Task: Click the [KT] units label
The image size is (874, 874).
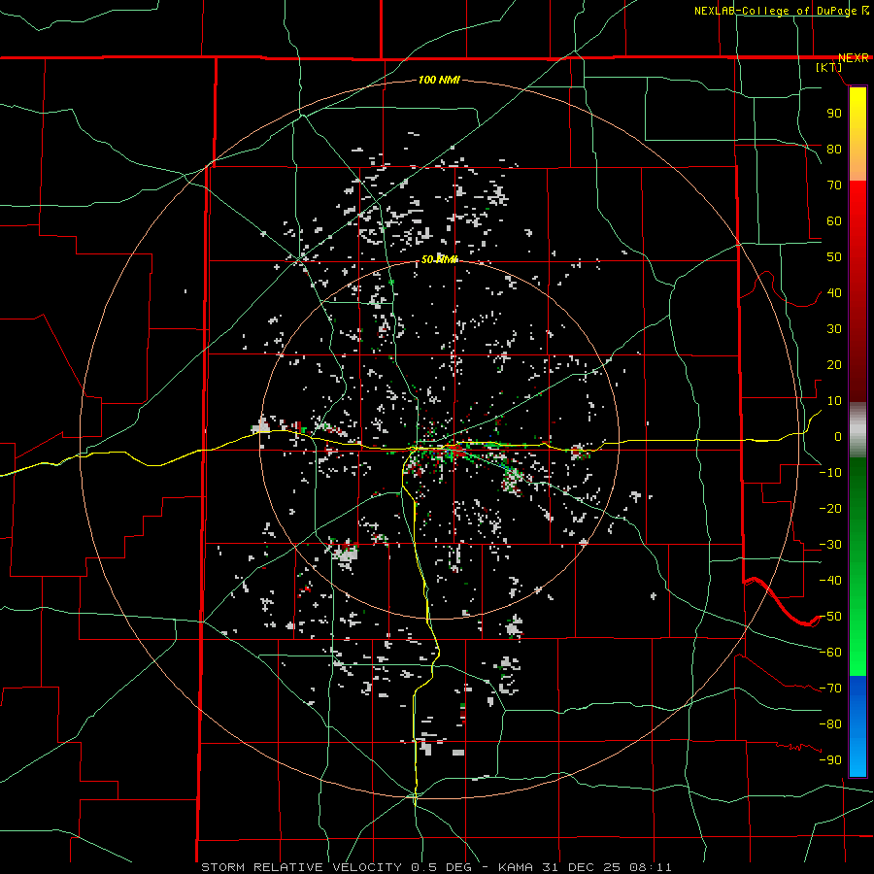Action: point(829,67)
